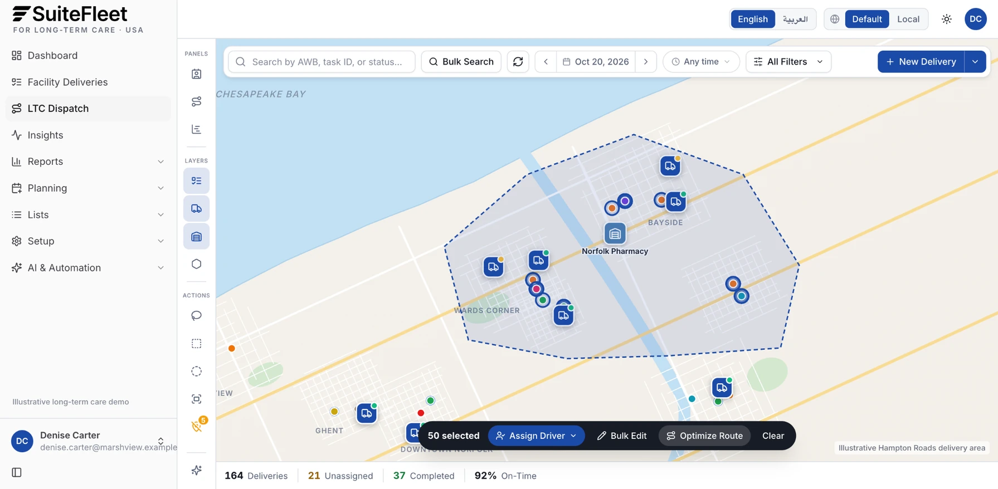998x489 pixels.
Task: Open All Filters dropdown
Action: [x=788, y=62]
